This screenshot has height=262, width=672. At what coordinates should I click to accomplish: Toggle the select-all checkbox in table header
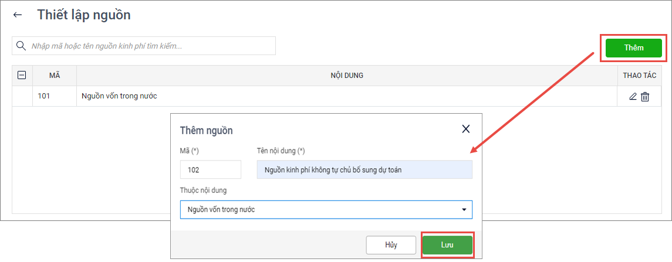22,75
